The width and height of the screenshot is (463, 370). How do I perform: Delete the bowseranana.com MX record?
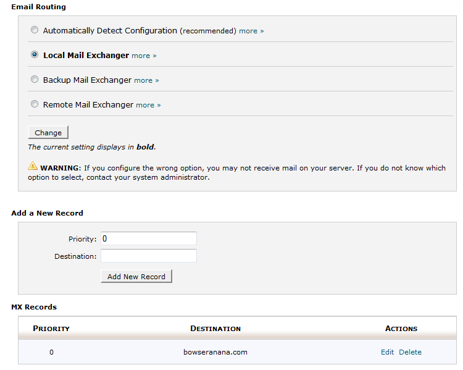click(x=410, y=352)
